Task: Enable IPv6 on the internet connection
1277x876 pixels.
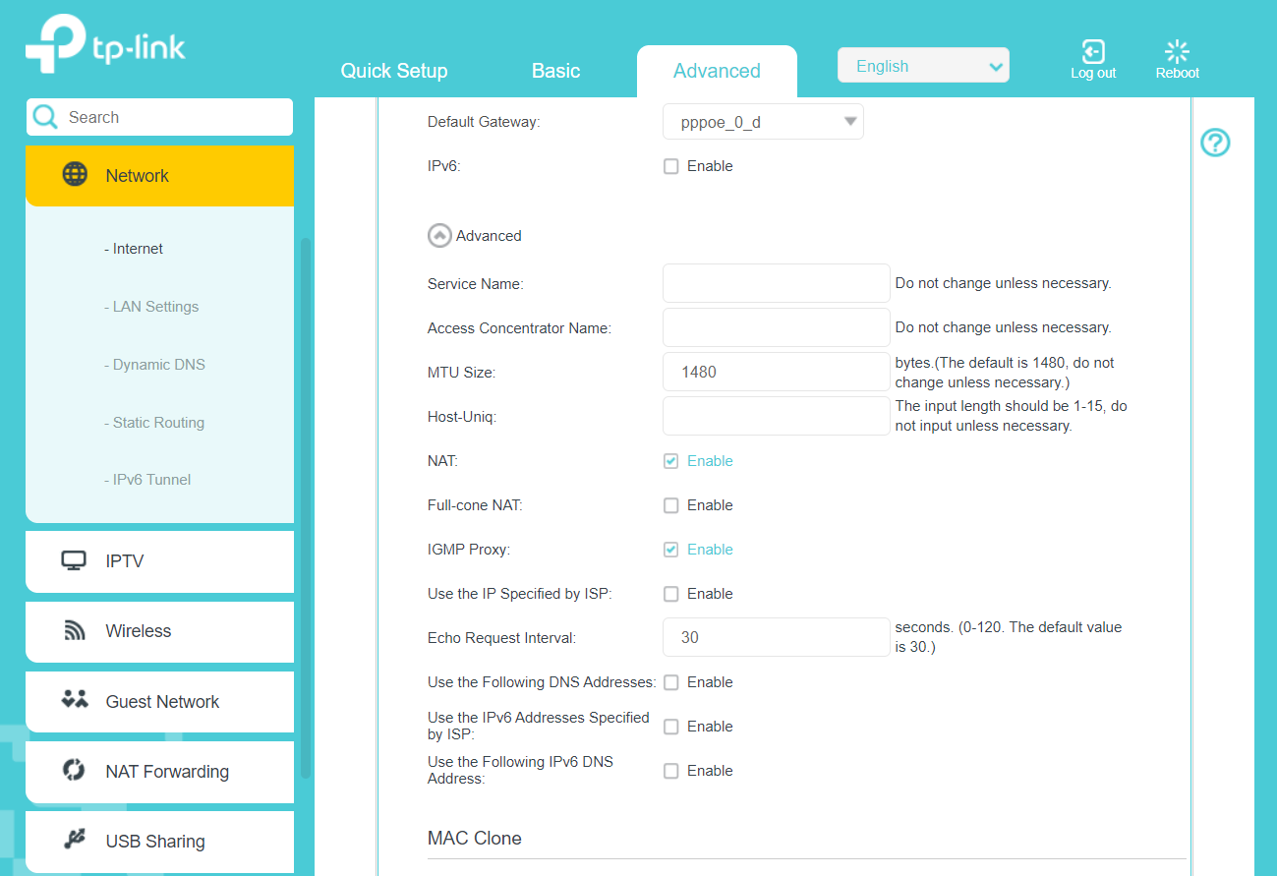Action: point(671,165)
